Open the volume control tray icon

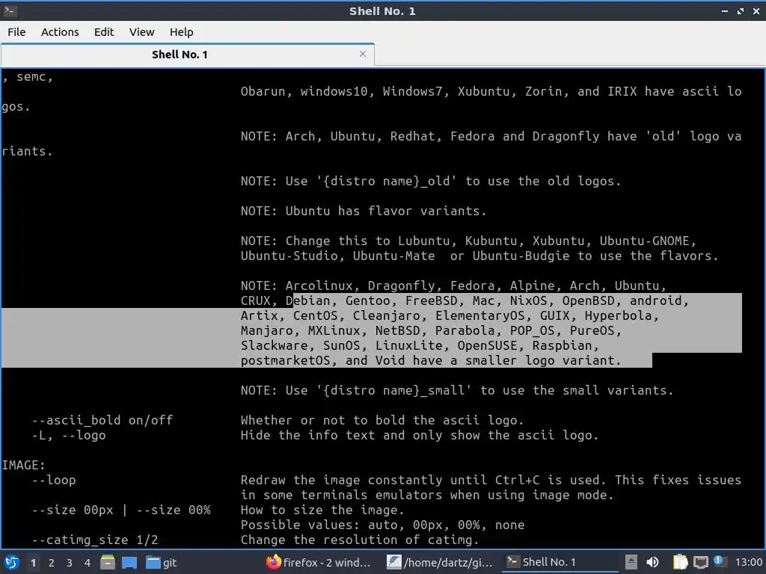pos(652,562)
